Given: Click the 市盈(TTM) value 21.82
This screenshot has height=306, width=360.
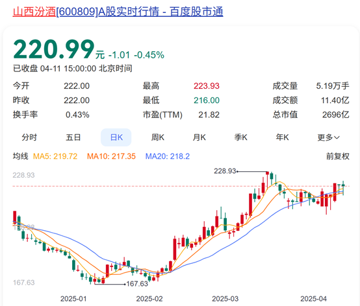Looking at the screenshot, I should click(209, 115).
